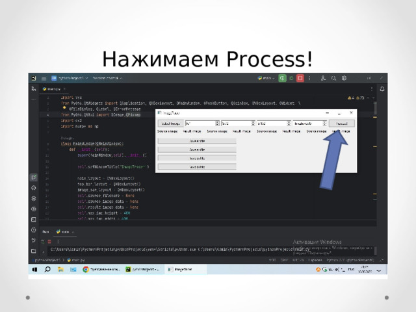Open the Python Packages tool window icon
This screenshot has width=416, height=312.
point(34,198)
